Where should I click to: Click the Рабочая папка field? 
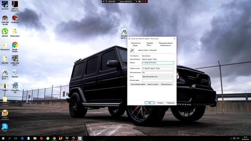coord(158,69)
